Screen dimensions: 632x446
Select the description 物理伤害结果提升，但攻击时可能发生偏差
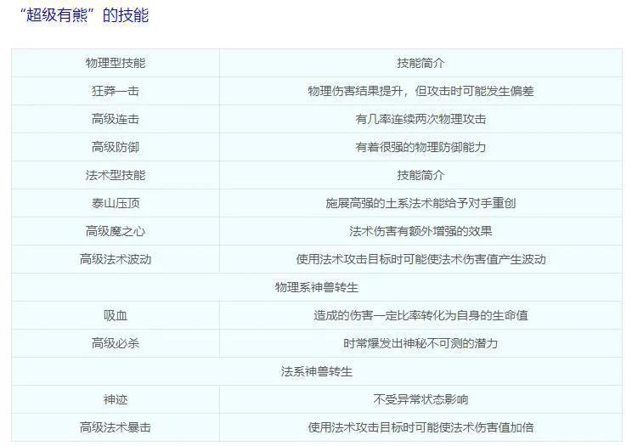pos(420,91)
